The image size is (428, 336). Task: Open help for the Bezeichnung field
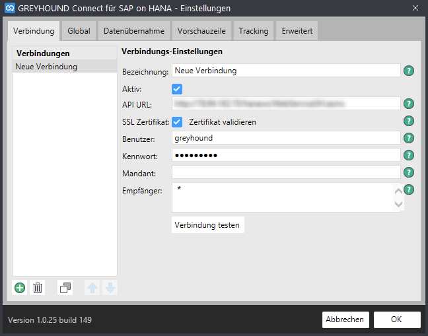click(x=409, y=71)
